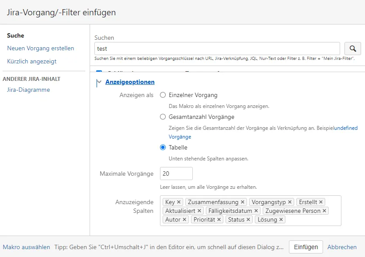
Task: Select the Einzelner Vorgang radio option
Action: (163, 95)
